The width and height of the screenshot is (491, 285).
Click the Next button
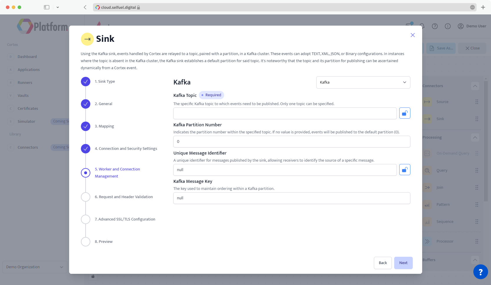[403, 263]
